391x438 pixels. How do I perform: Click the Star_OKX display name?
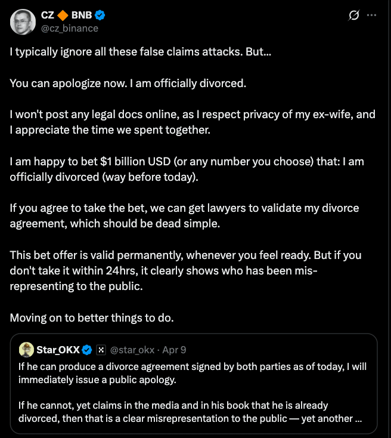tap(58, 350)
